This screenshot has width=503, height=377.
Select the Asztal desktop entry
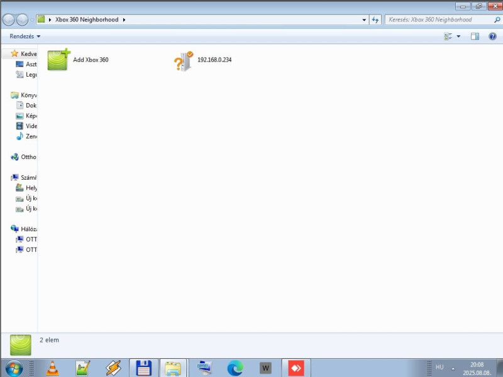pyautogui.click(x=26, y=64)
